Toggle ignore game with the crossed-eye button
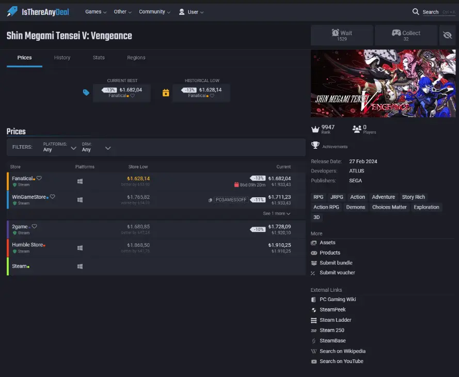This screenshot has height=377, width=459. tap(447, 35)
